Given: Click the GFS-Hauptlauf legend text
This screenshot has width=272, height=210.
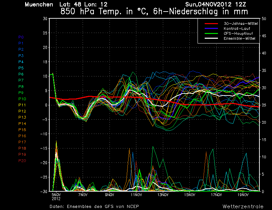Looking at the screenshot, I should coord(238,33).
